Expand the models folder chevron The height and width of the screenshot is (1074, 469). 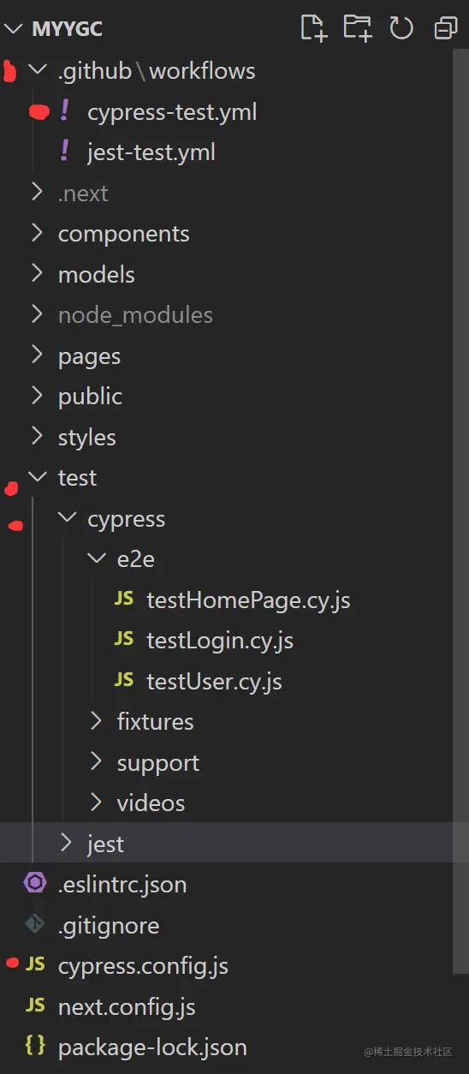coord(37,273)
